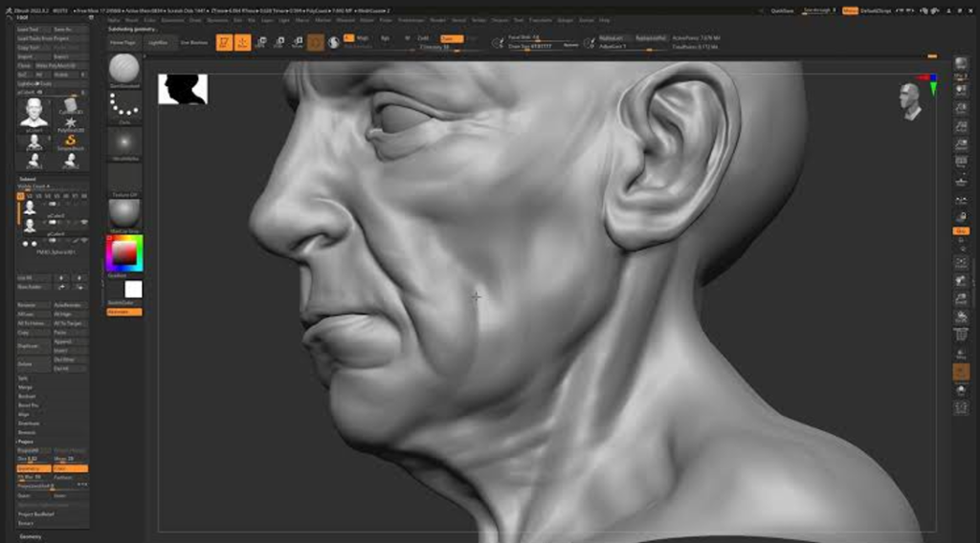Image resolution: width=980 pixels, height=543 pixels.
Task: Select the Rotate transform icon in top shelf
Action: coord(298,42)
